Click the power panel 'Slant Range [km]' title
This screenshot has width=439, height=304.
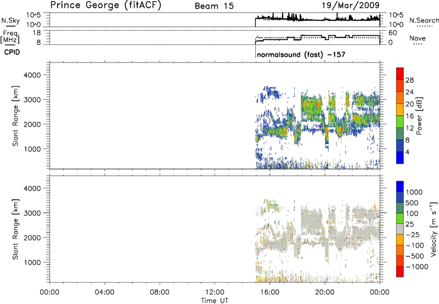[x=15, y=116]
